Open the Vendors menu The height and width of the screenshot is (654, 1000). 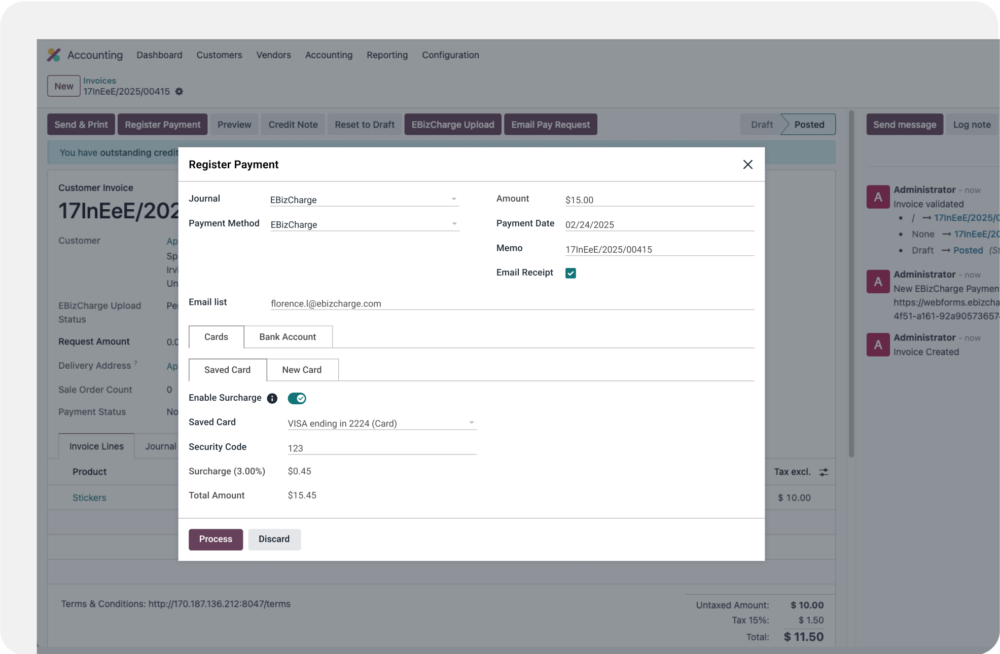273,55
